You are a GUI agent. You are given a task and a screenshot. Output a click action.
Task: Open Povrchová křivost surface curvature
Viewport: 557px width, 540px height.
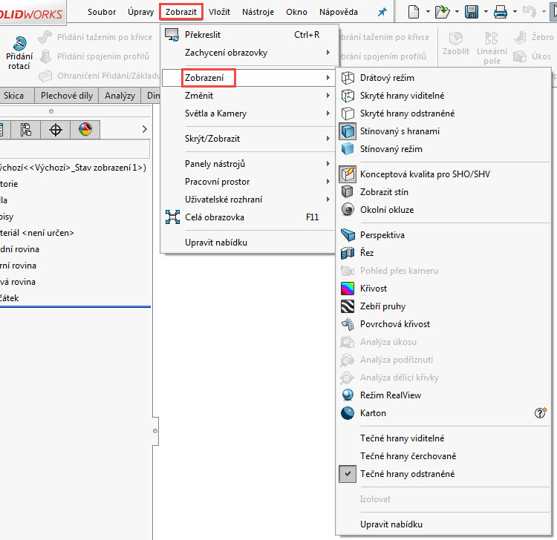click(443, 324)
